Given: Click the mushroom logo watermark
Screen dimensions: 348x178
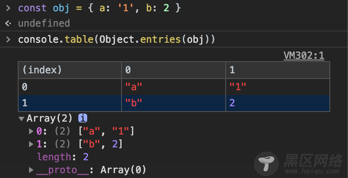Looking at the screenshot, I should [x=267, y=164].
